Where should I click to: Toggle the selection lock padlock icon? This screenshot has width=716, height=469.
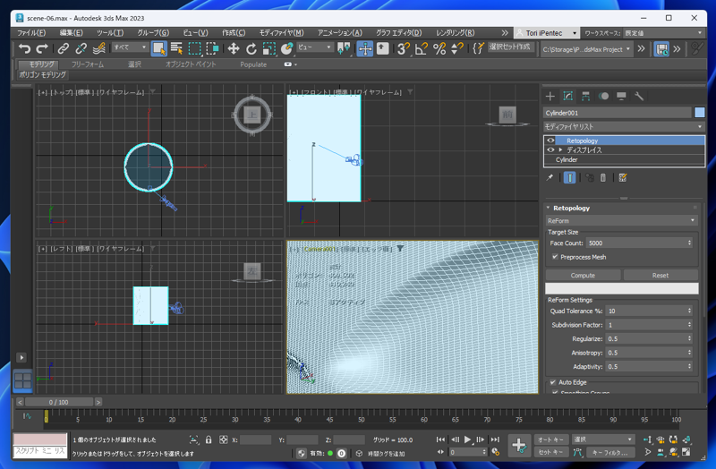click(209, 439)
